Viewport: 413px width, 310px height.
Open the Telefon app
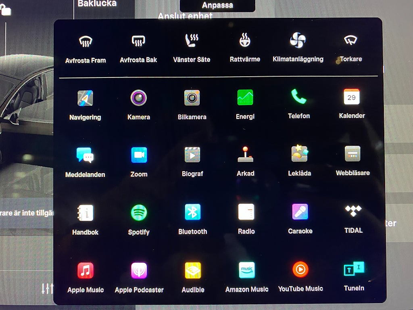coord(299,96)
